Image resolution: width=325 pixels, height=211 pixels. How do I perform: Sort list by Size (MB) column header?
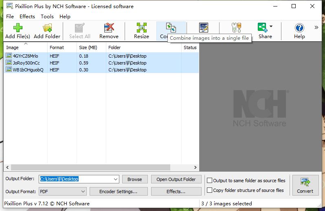tap(91, 47)
